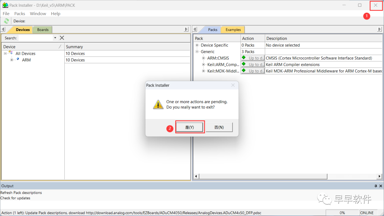Click the 0% progress bar in the status bar
Image resolution: width=384 pixels, height=216 pixels.
coord(342,212)
